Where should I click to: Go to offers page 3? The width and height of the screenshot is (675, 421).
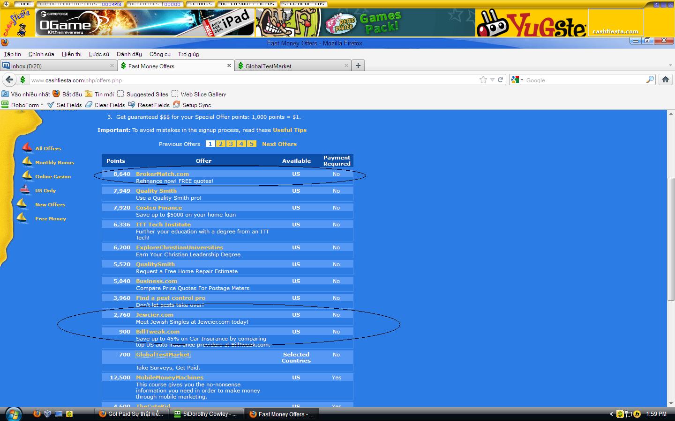click(x=231, y=144)
